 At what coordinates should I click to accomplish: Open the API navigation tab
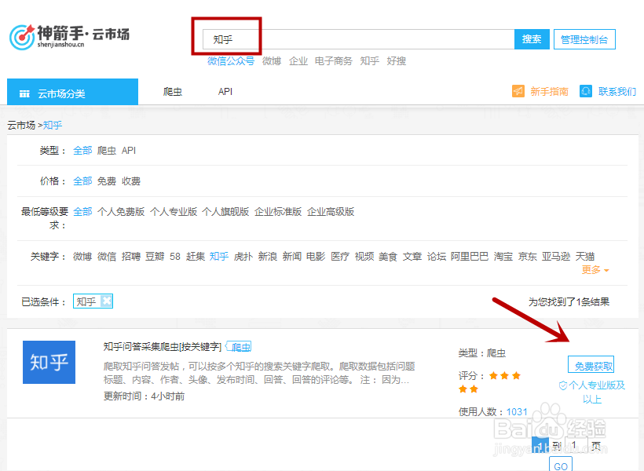point(225,91)
